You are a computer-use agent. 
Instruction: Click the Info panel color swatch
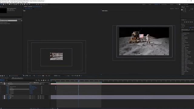(x=182, y=10)
